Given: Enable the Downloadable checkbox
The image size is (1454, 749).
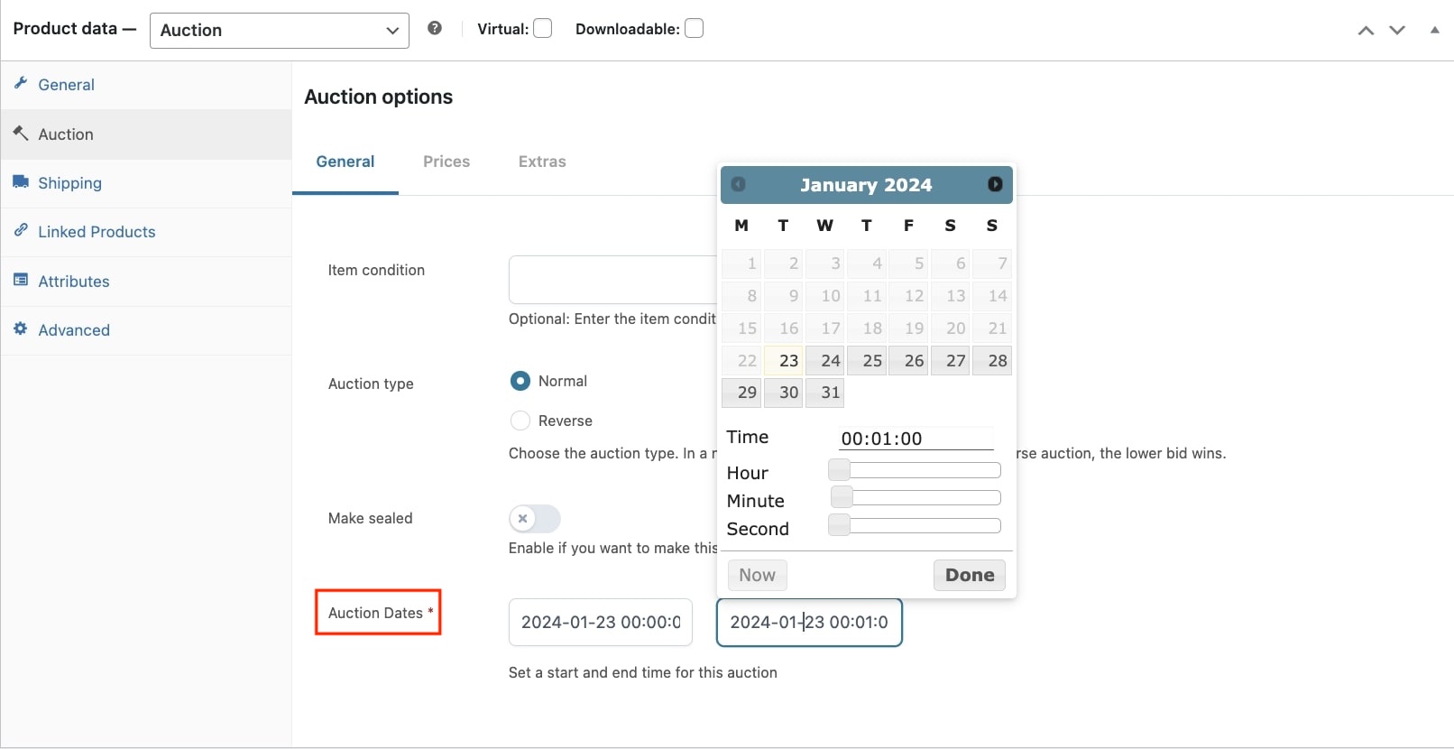Looking at the screenshot, I should (x=694, y=29).
